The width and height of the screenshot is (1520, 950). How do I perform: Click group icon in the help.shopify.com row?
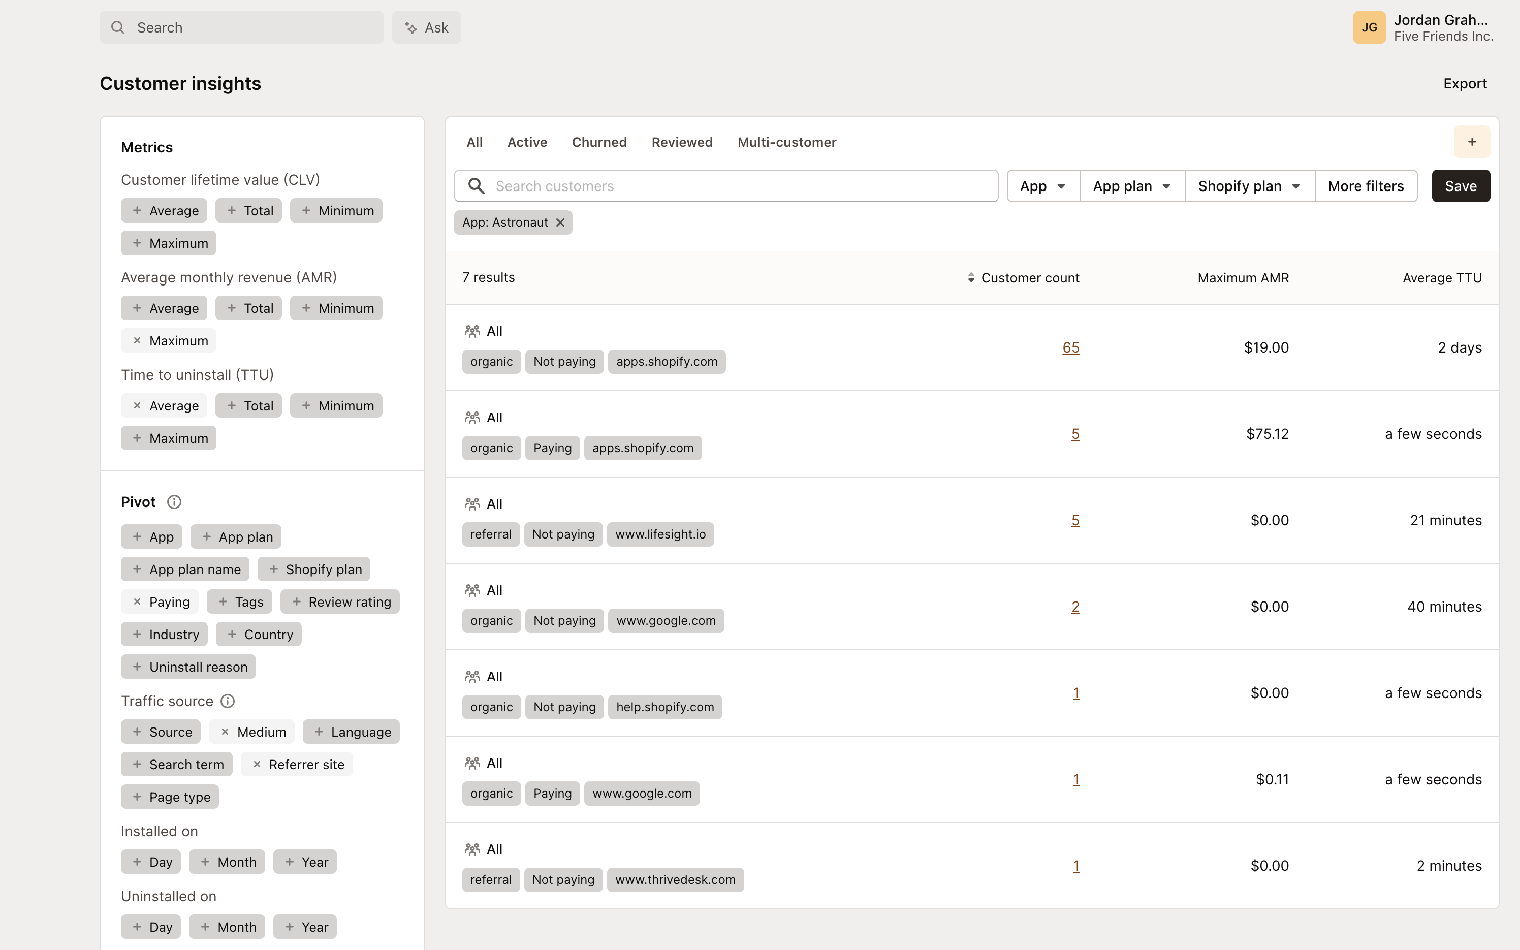click(x=472, y=677)
